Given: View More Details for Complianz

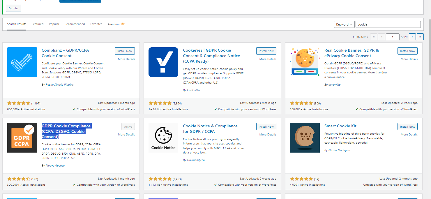Looking at the screenshot, I should coord(126,59).
